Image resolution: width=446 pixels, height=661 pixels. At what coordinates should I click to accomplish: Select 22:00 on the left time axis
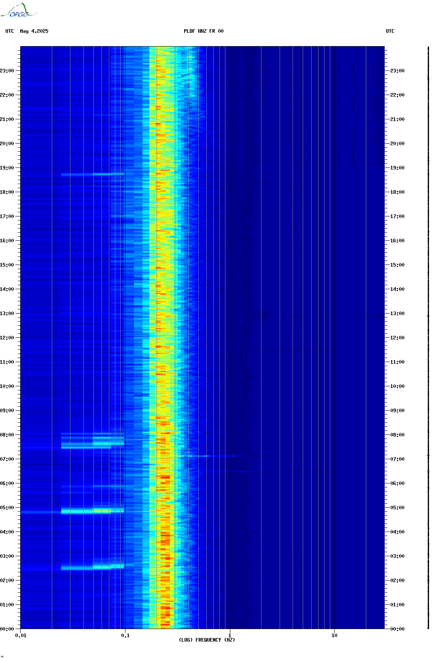pos(7,95)
